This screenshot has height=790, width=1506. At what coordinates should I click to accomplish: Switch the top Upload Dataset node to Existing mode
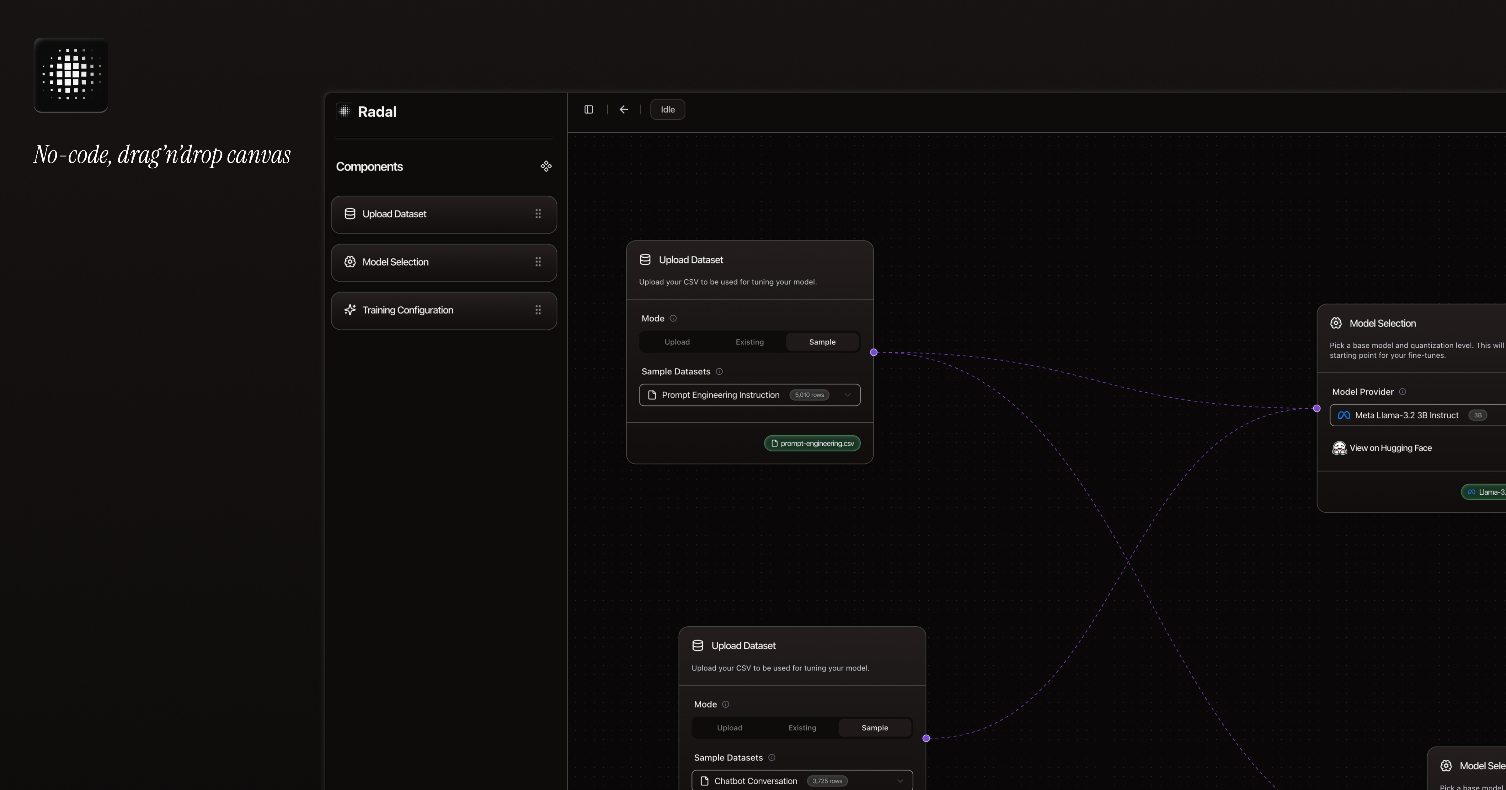point(750,342)
